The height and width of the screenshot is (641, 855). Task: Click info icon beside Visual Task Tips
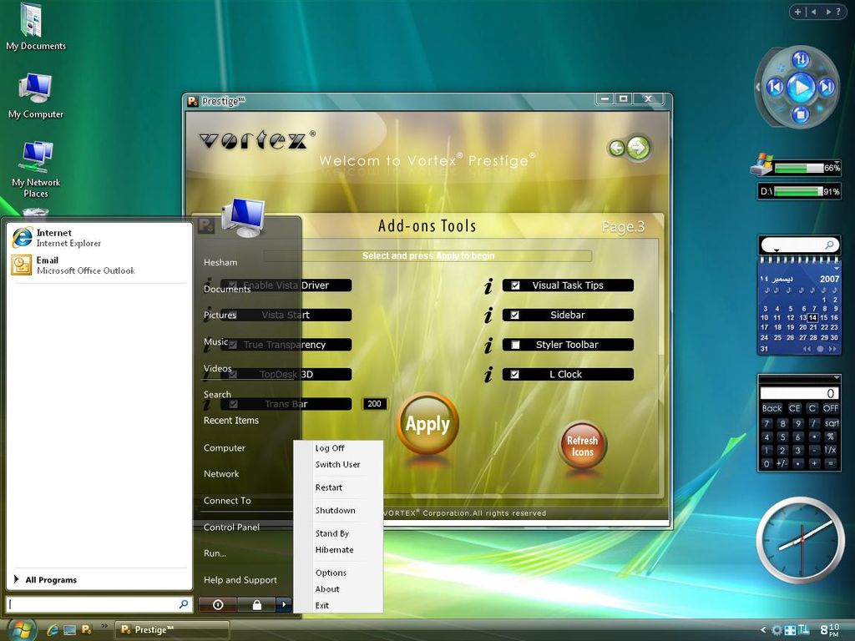coord(488,285)
